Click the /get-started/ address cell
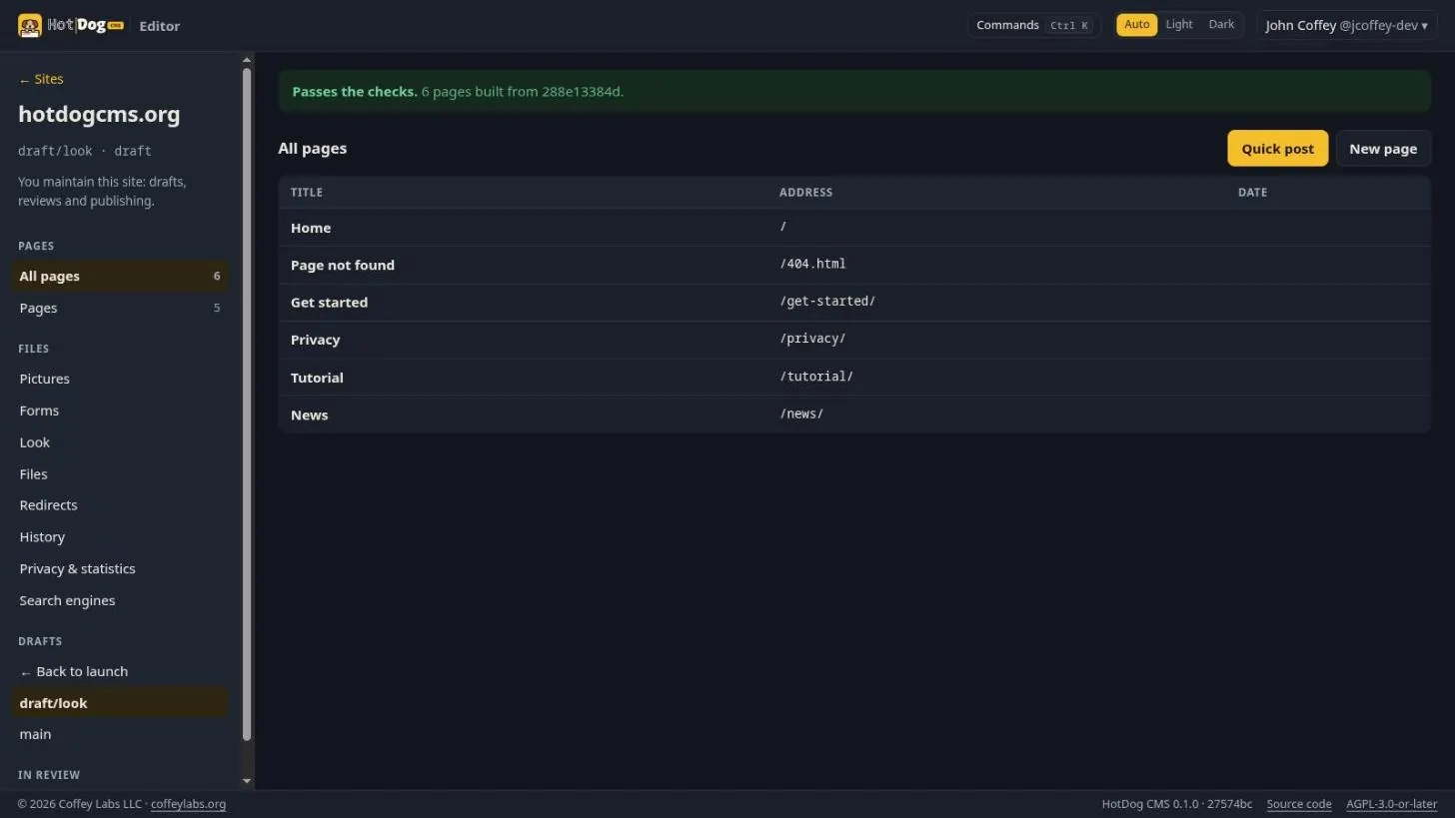 (827, 302)
